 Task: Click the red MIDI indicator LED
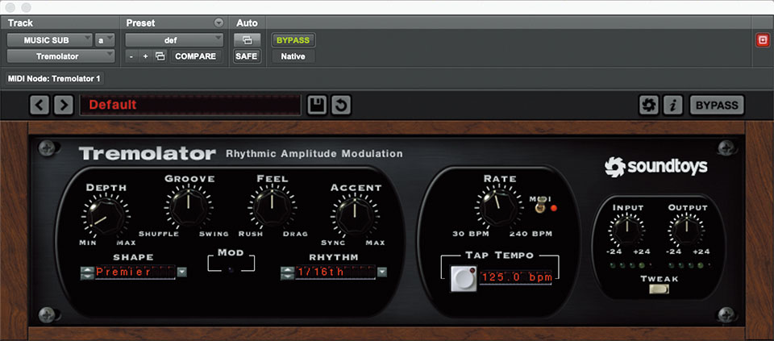[x=553, y=208]
